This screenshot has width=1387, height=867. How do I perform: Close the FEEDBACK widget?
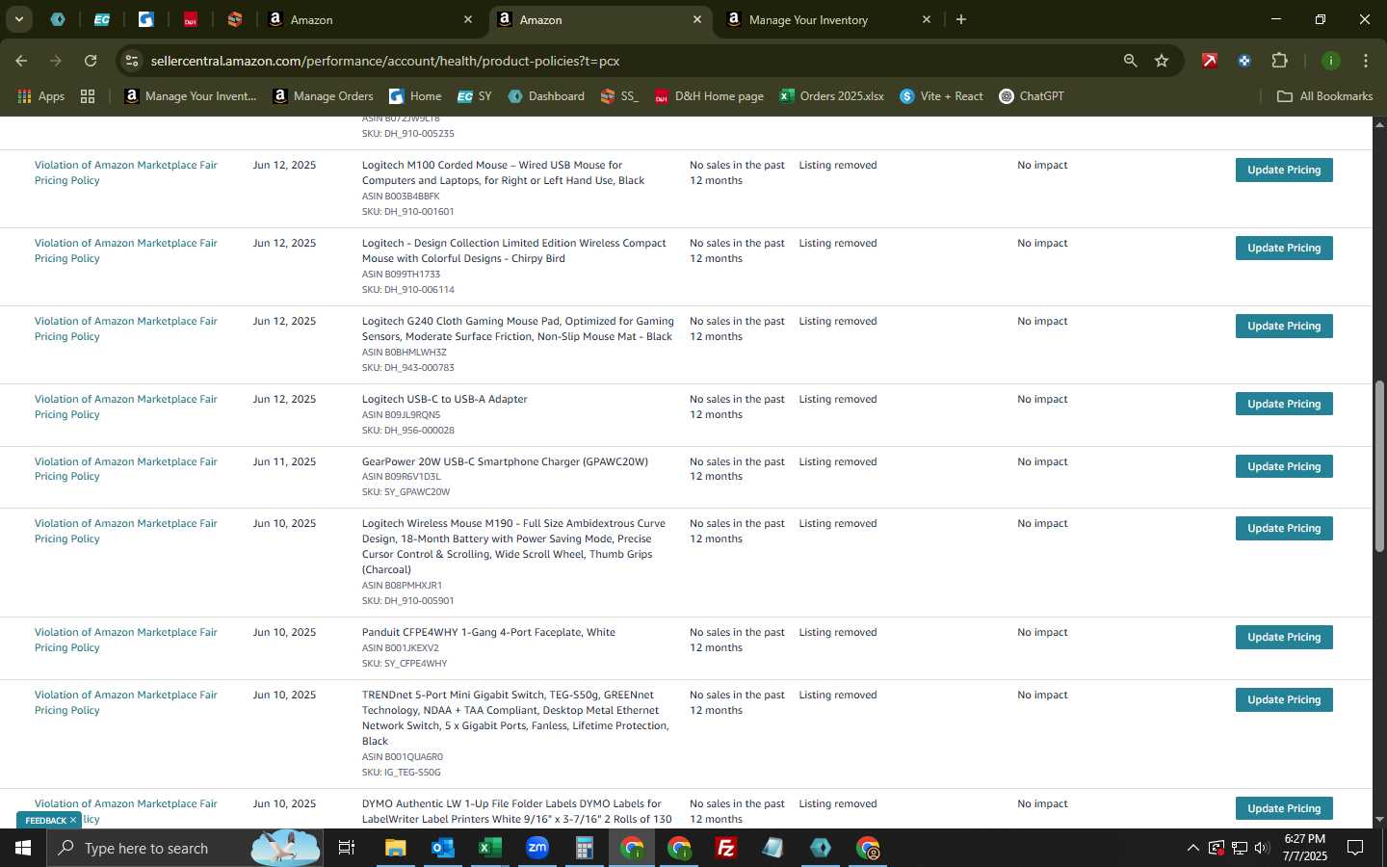72,821
